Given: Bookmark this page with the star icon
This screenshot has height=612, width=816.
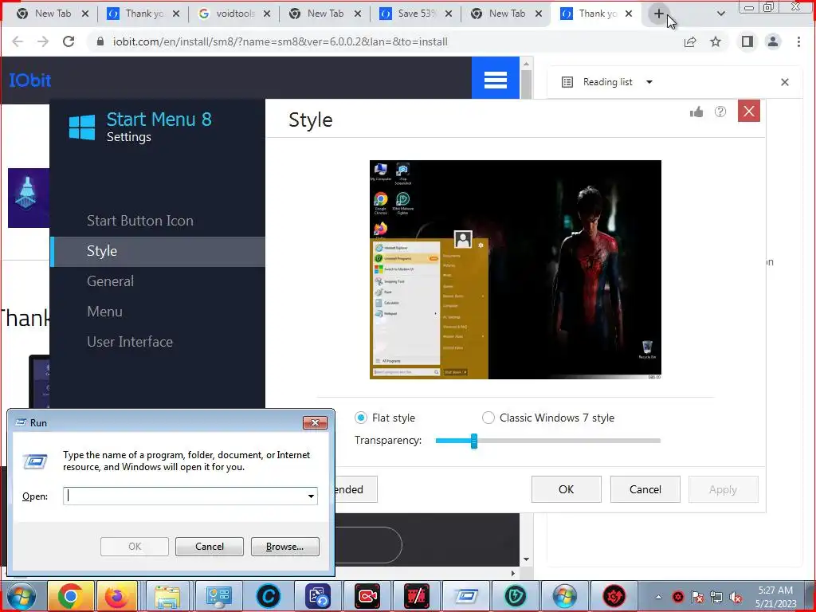Looking at the screenshot, I should (x=716, y=41).
